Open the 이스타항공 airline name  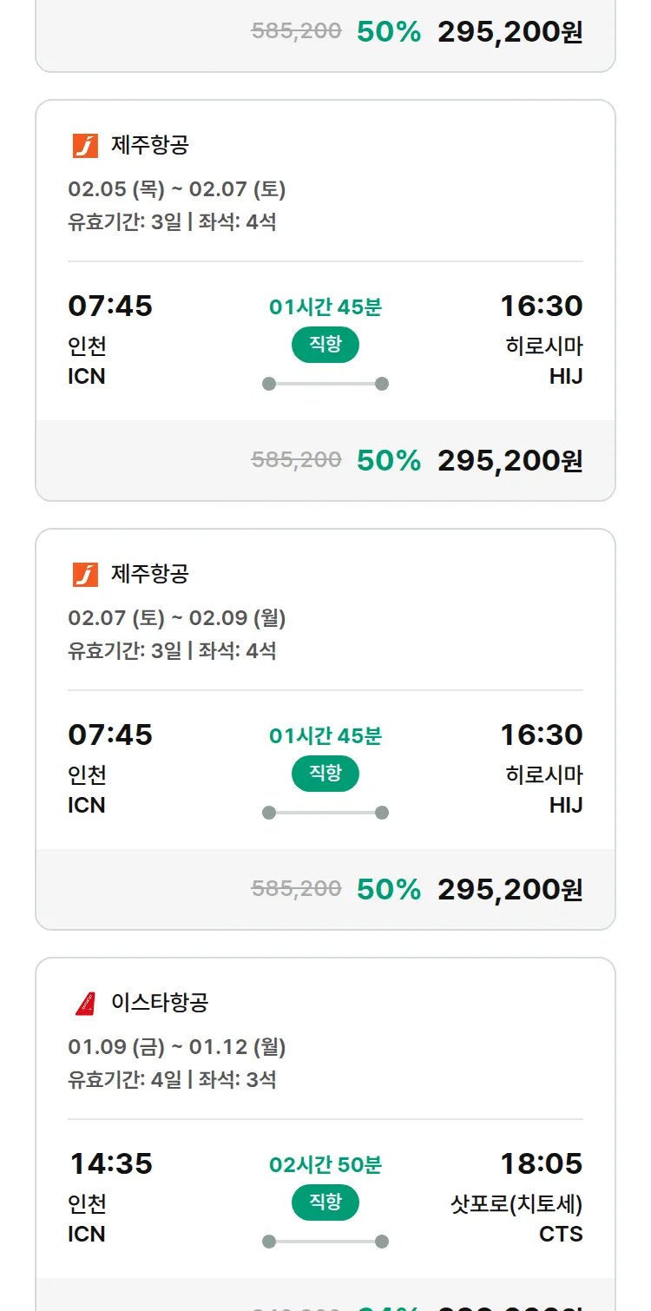coord(160,1003)
